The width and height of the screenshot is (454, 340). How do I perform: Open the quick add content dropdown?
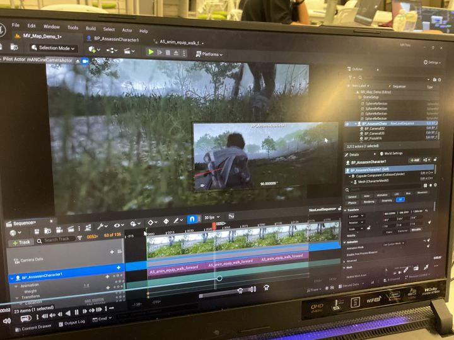point(94,50)
